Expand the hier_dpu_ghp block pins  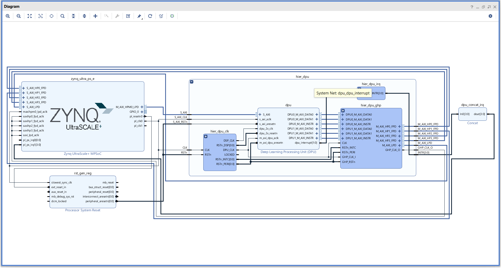343,111
